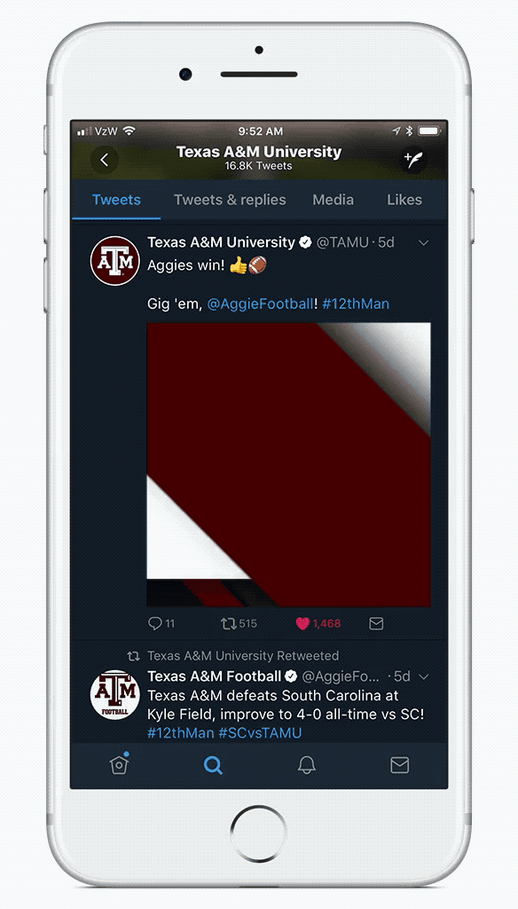518x909 pixels.
Task: Reply to the Aggies win tweet
Action: point(161,624)
